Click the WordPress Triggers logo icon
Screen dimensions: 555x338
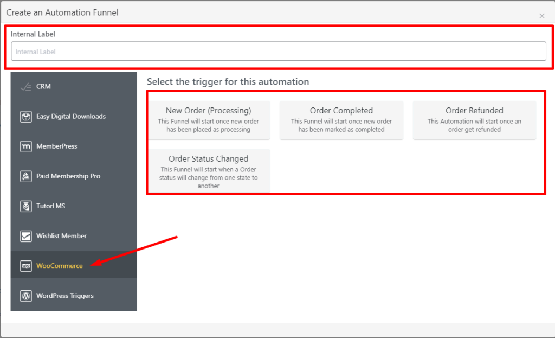point(26,296)
